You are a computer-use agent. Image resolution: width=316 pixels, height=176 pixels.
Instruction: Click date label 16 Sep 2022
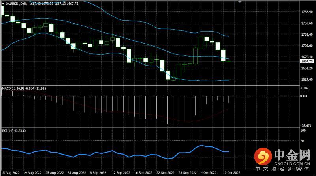[x=143, y=173]
